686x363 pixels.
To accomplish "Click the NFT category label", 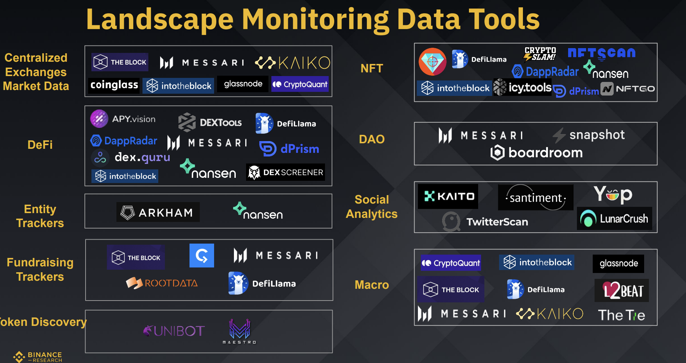I will [x=372, y=68].
